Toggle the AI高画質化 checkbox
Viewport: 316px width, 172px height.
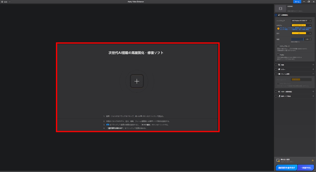tap(276, 15)
